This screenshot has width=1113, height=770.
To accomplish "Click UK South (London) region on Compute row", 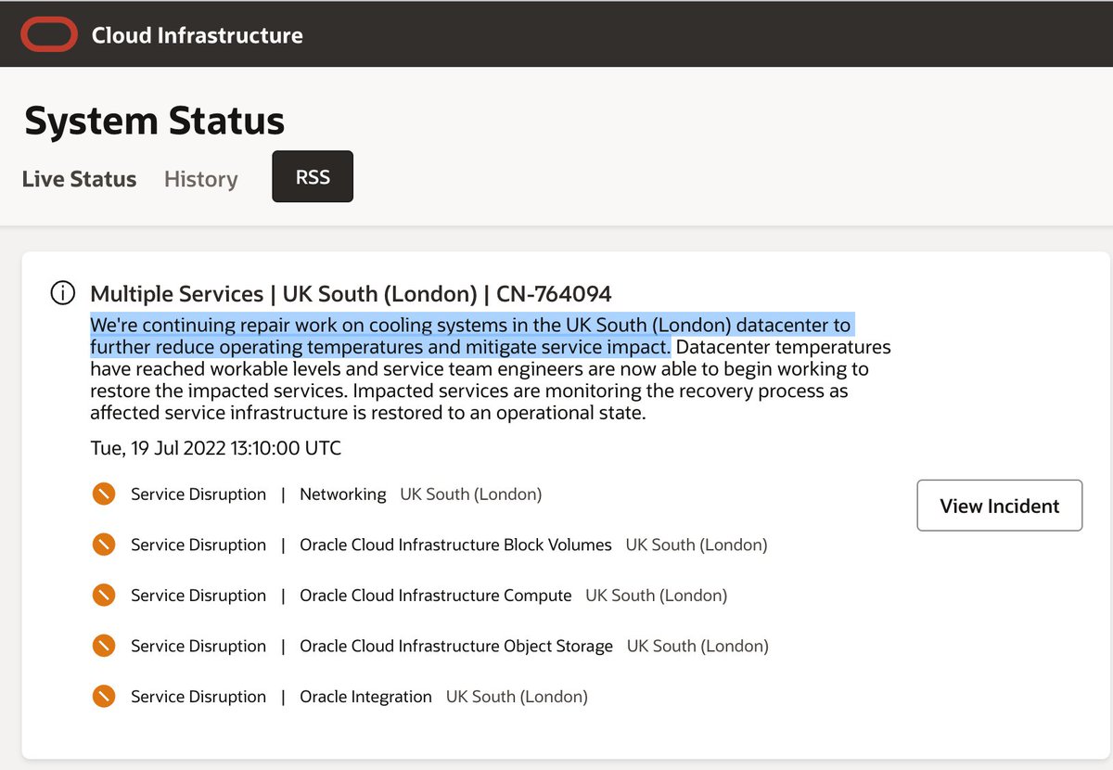I will click(x=657, y=596).
